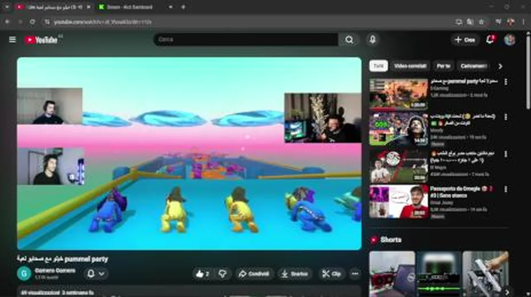Open the browser profile icon
The image size is (531, 297).
pyautogui.click(x=511, y=22)
